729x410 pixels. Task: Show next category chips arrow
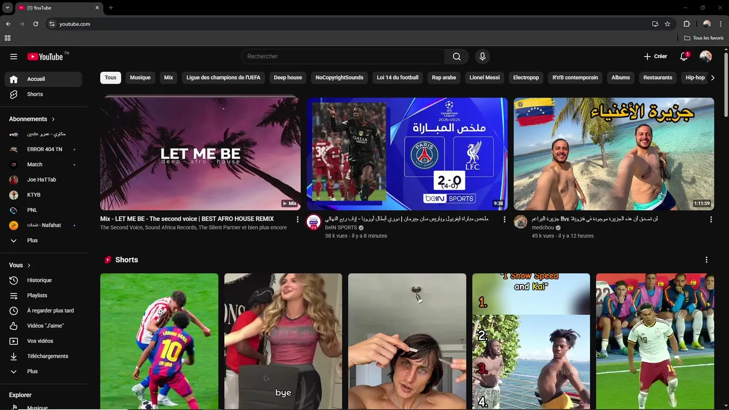point(712,77)
